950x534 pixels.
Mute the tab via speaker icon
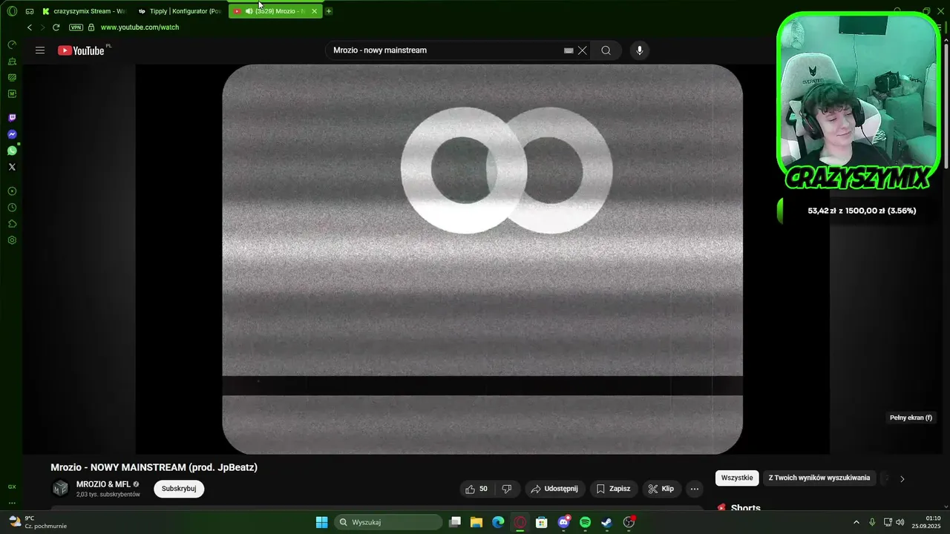249,11
